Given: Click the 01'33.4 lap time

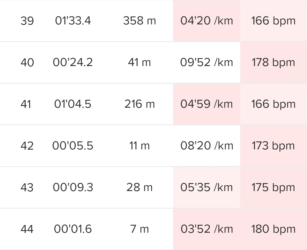Looking at the screenshot, I should 73,21.
